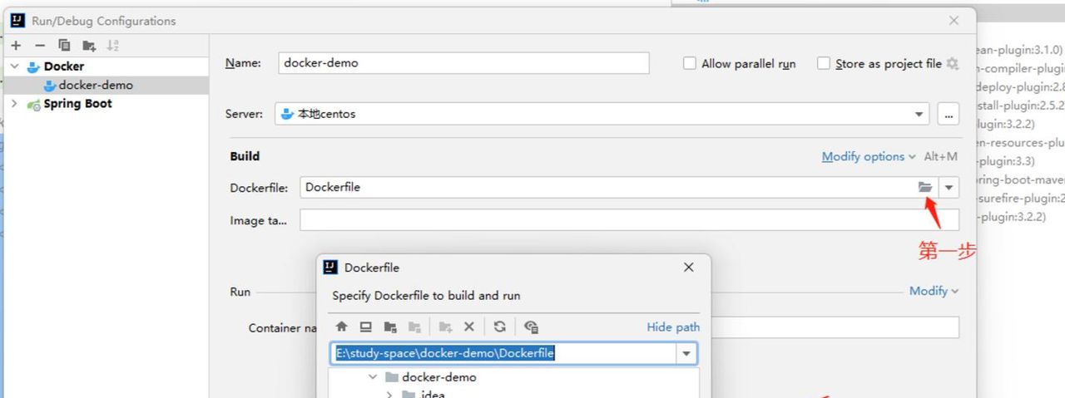Screen dimensions: 1065x398
Task: Go to Desktop directory in file chooser
Action: [x=365, y=327]
